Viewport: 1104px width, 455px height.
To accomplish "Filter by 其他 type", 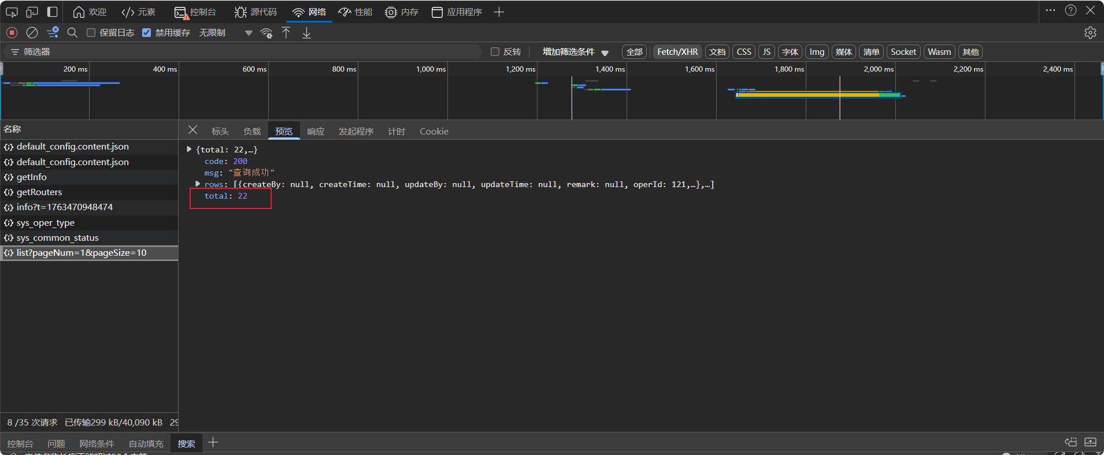I will pos(970,51).
